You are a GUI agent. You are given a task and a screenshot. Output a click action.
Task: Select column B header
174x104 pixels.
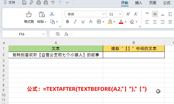[x=134, y=43]
